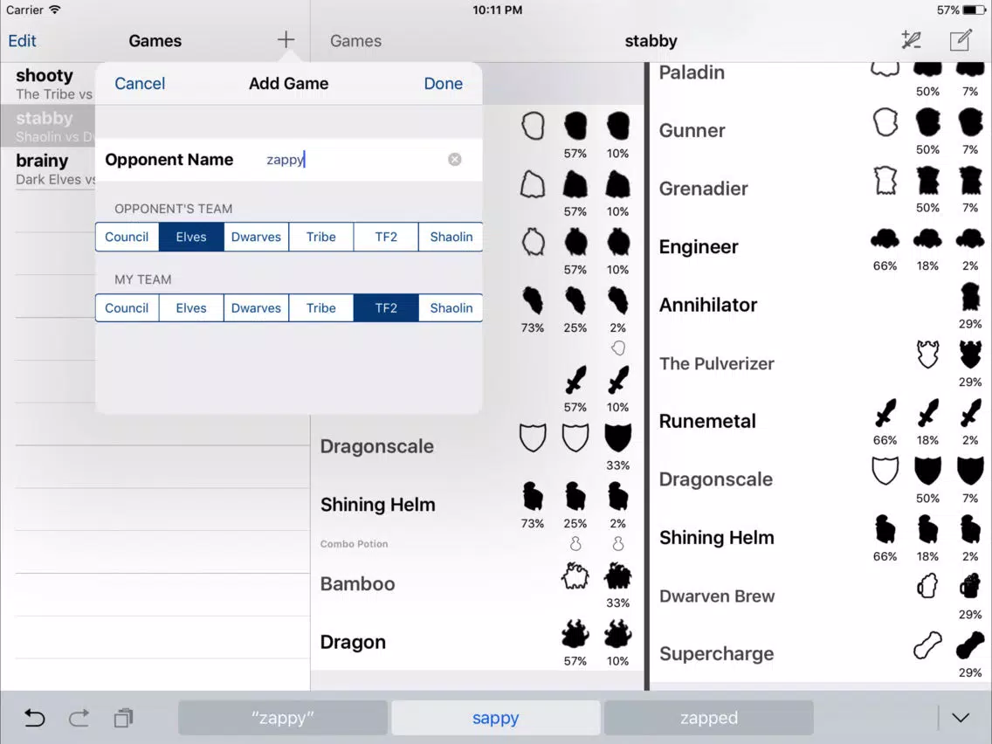Image resolution: width=992 pixels, height=744 pixels.
Task: Tap left Dragonscale filled shield 33%
Action: coord(617,437)
